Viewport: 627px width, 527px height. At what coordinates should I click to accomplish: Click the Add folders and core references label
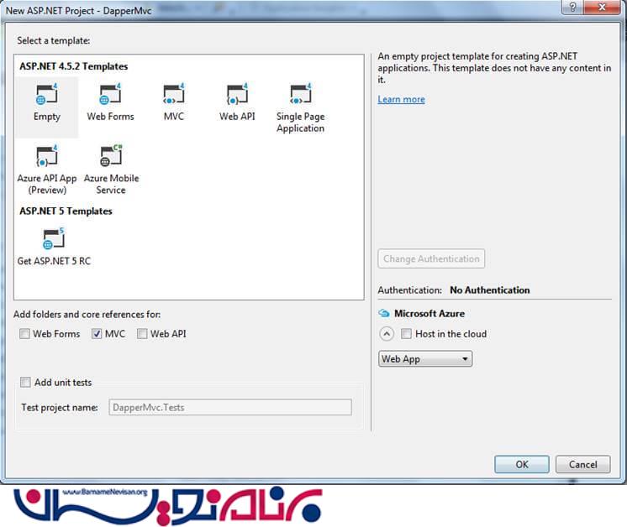(x=87, y=315)
